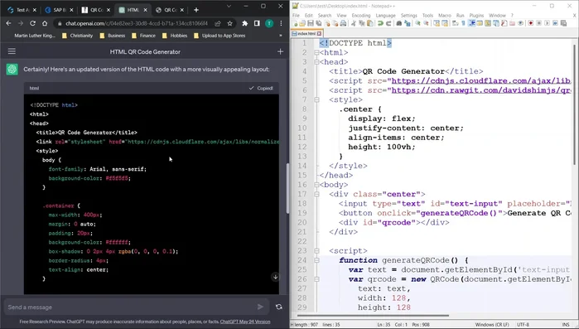Open the Search menu in Notepad++
This screenshot has width=579, height=329.
(x=325, y=16)
